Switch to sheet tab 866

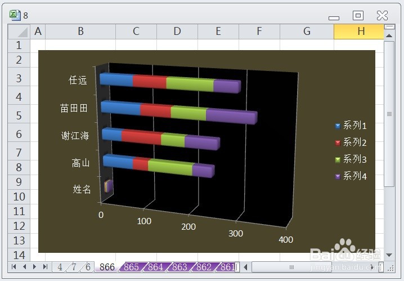(x=107, y=267)
